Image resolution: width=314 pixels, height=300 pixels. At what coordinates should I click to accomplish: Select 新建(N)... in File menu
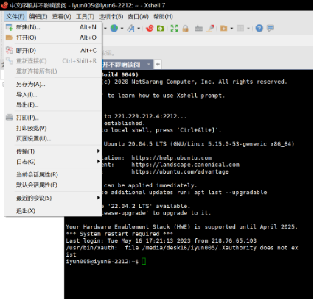53,27
